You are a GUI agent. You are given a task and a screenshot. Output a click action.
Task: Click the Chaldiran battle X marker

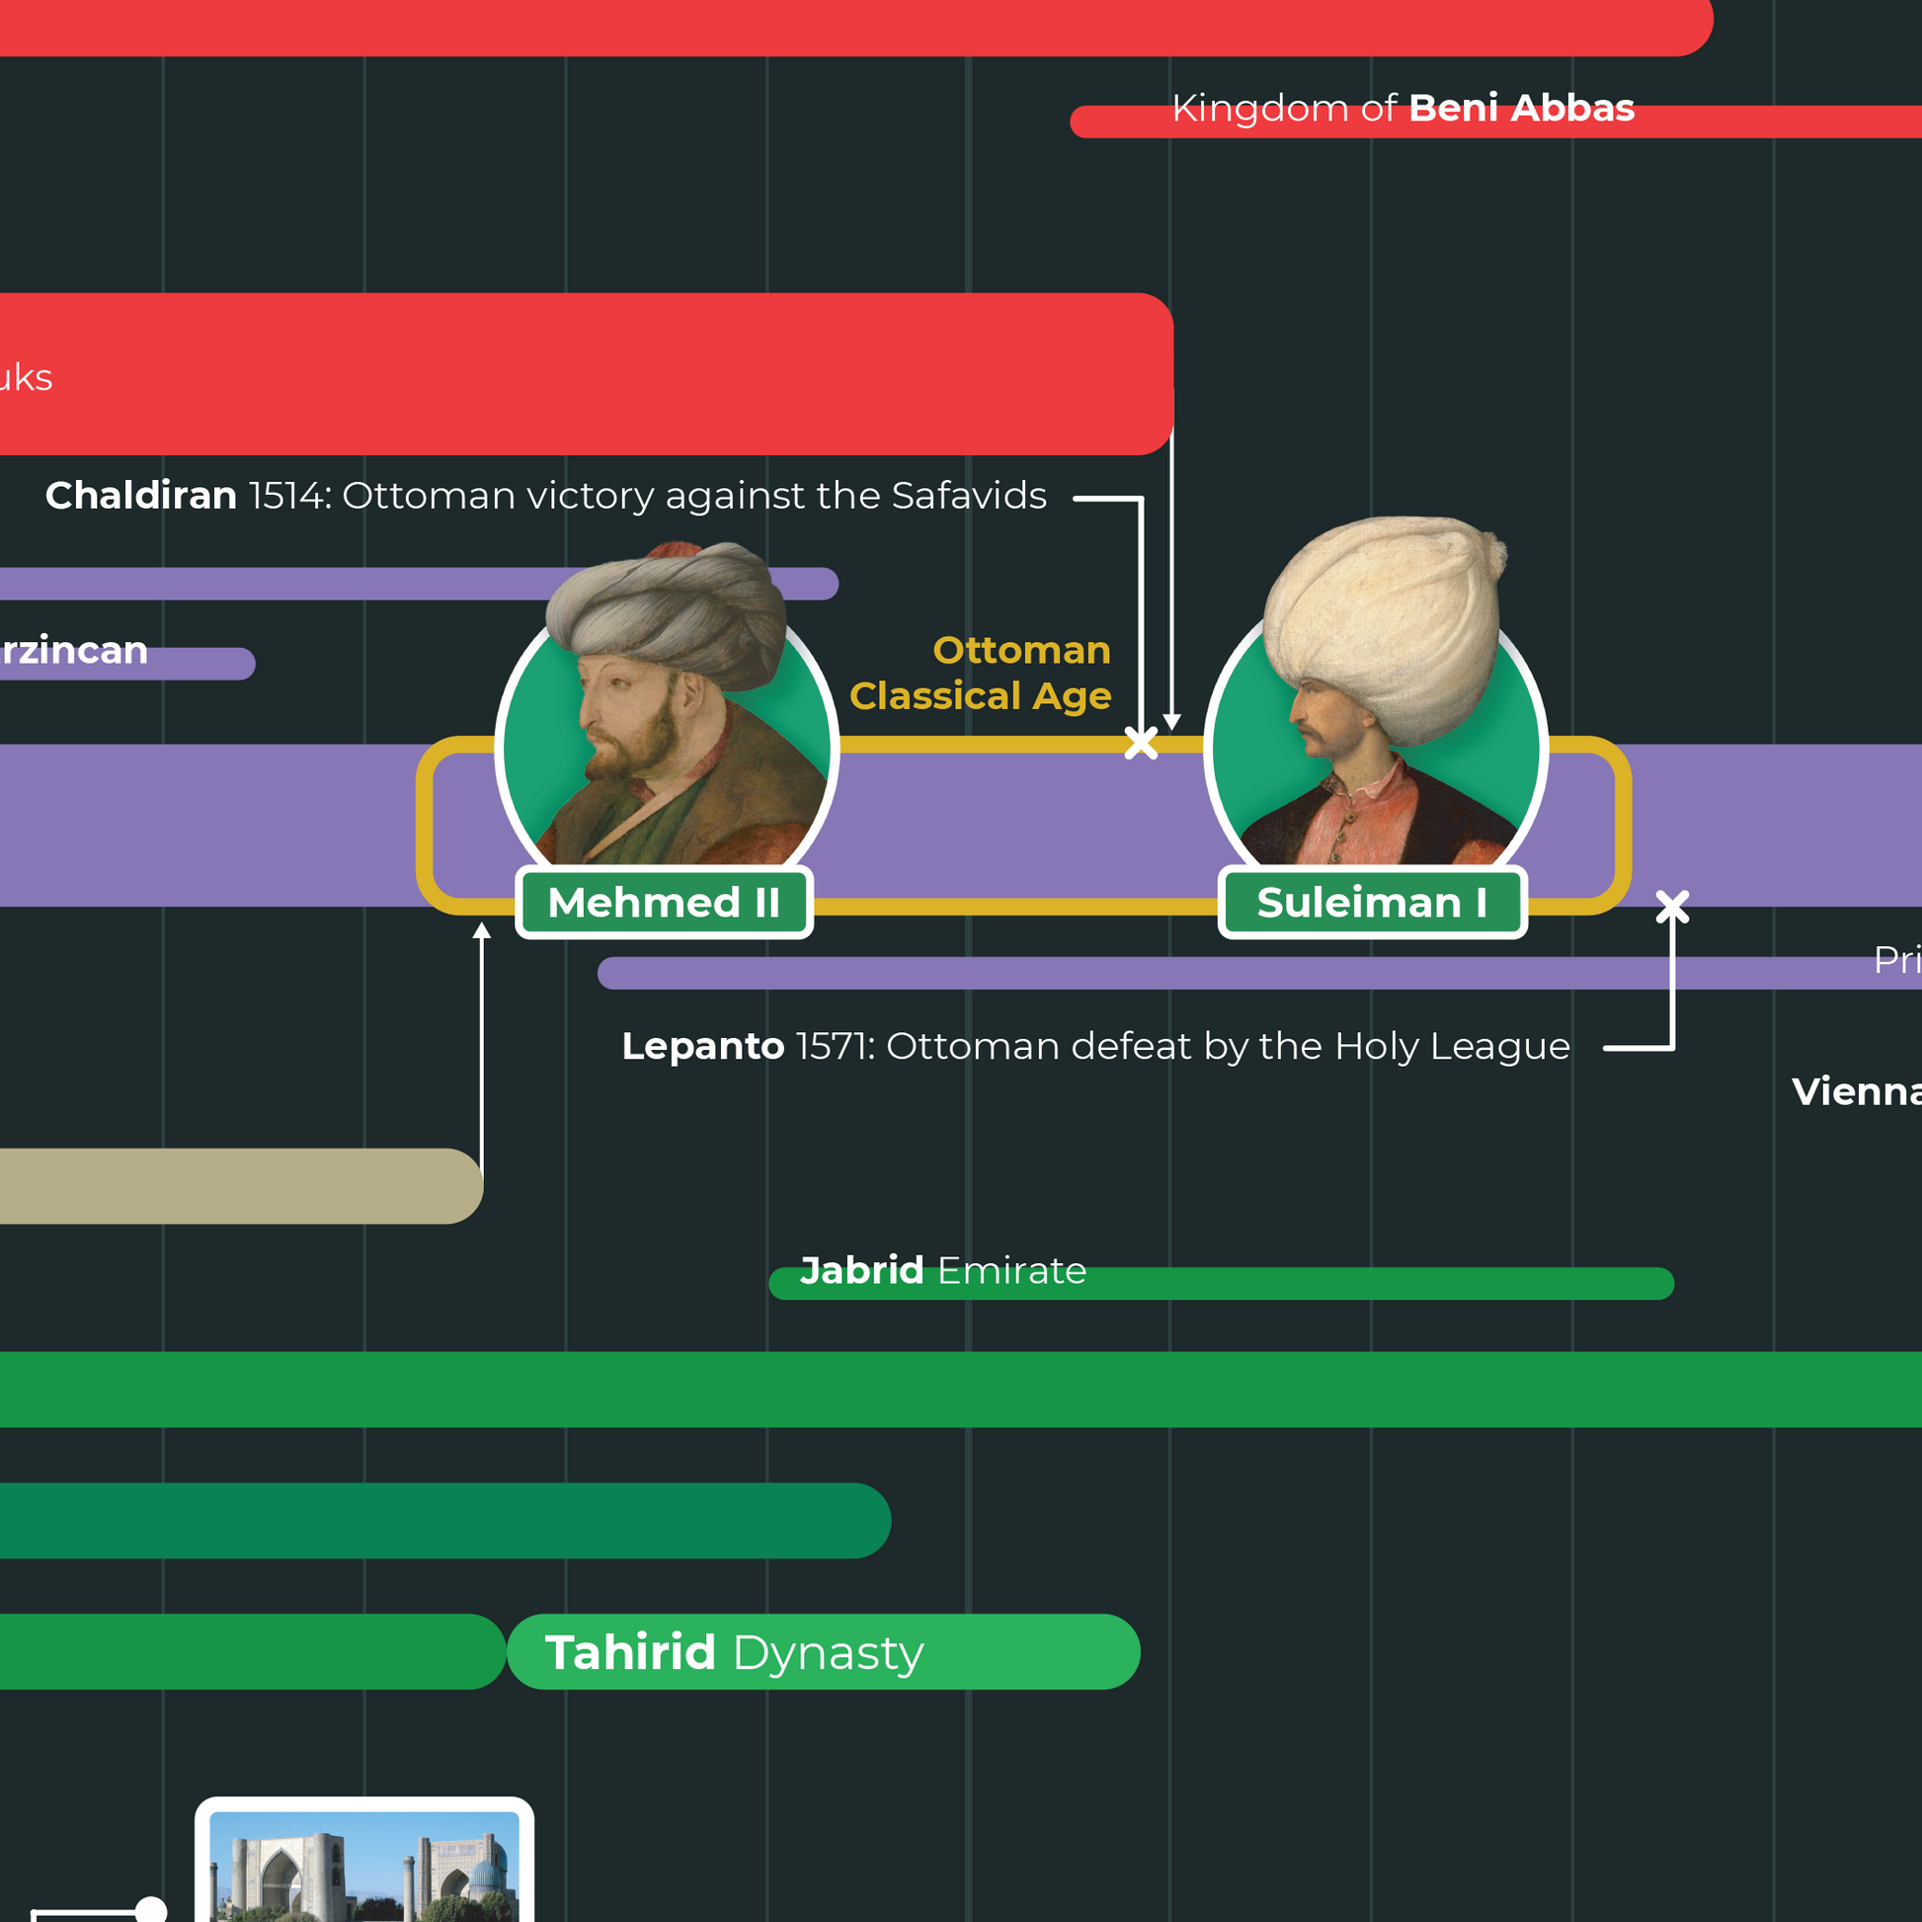(1141, 742)
